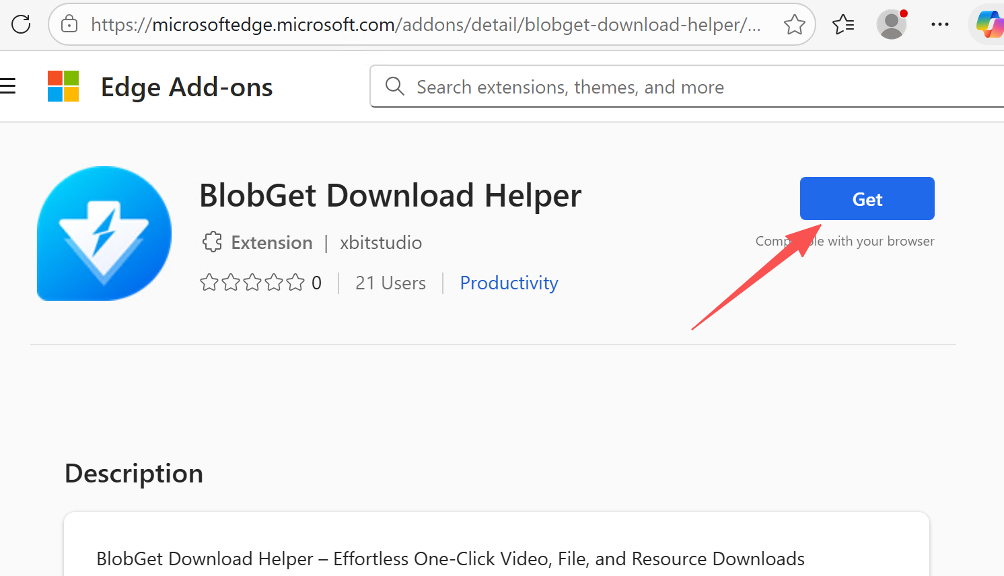Open the browser Settings and more menu
The width and height of the screenshot is (1004, 576).
coord(939,24)
